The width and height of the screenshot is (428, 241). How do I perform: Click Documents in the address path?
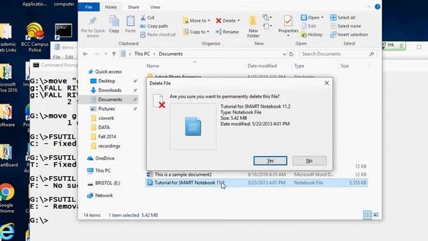pyautogui.click(x=171, y=54)
